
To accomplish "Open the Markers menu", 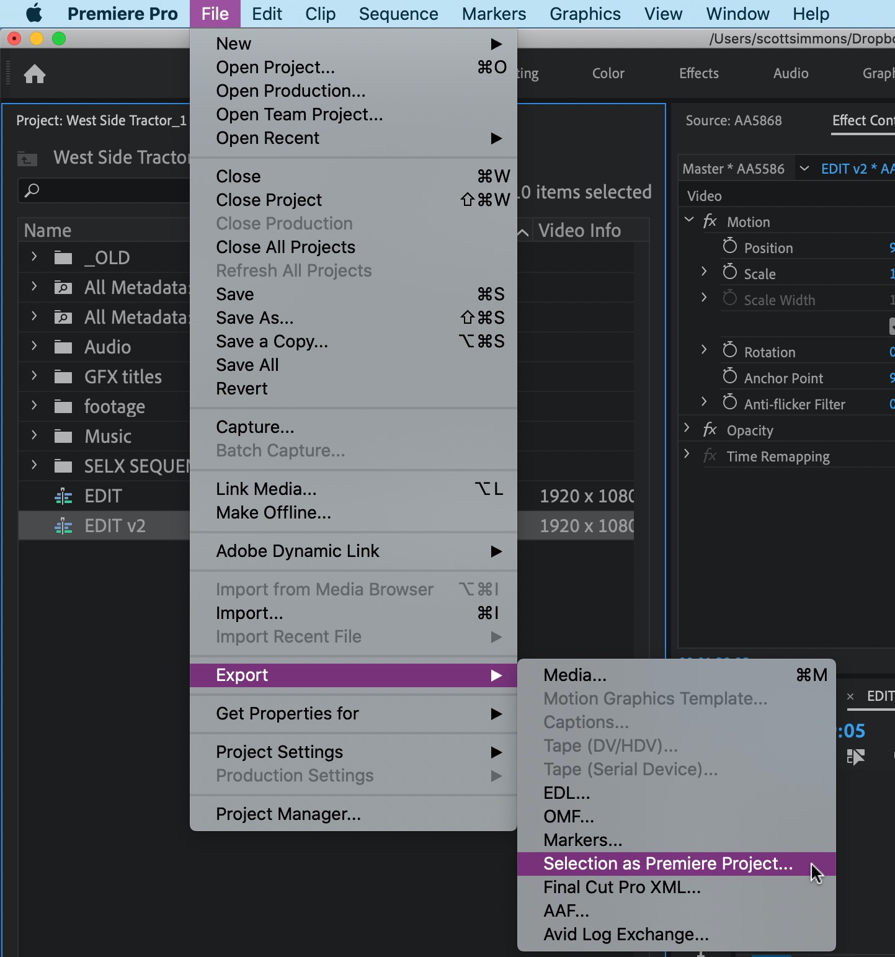I will 494,14.
